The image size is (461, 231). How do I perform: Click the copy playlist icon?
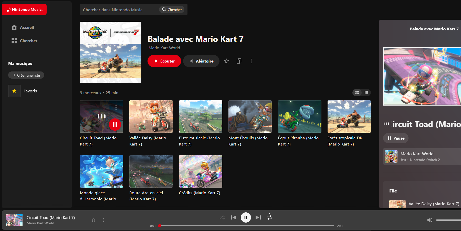click(x=239, y=61)
